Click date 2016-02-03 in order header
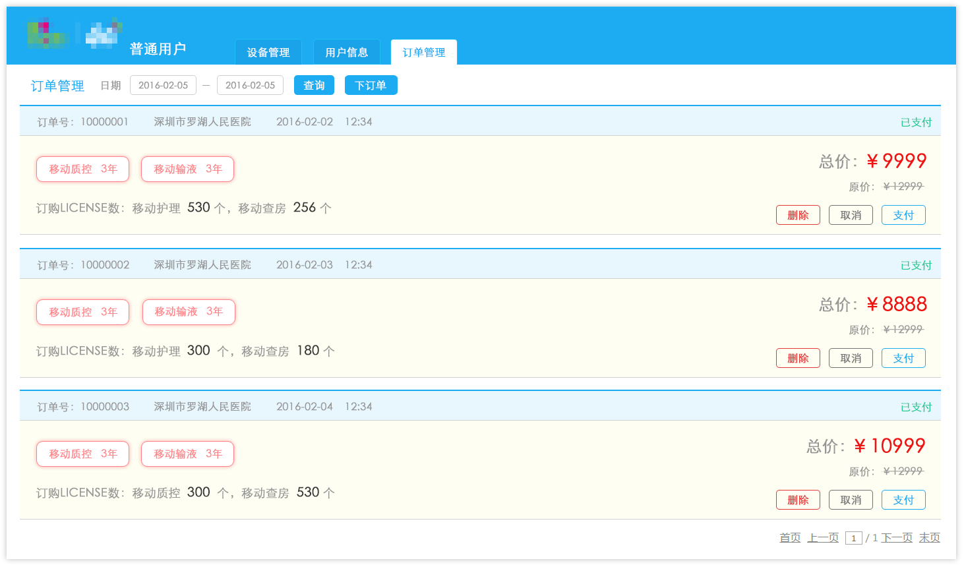964x567 pixels. tap(305, 265)
